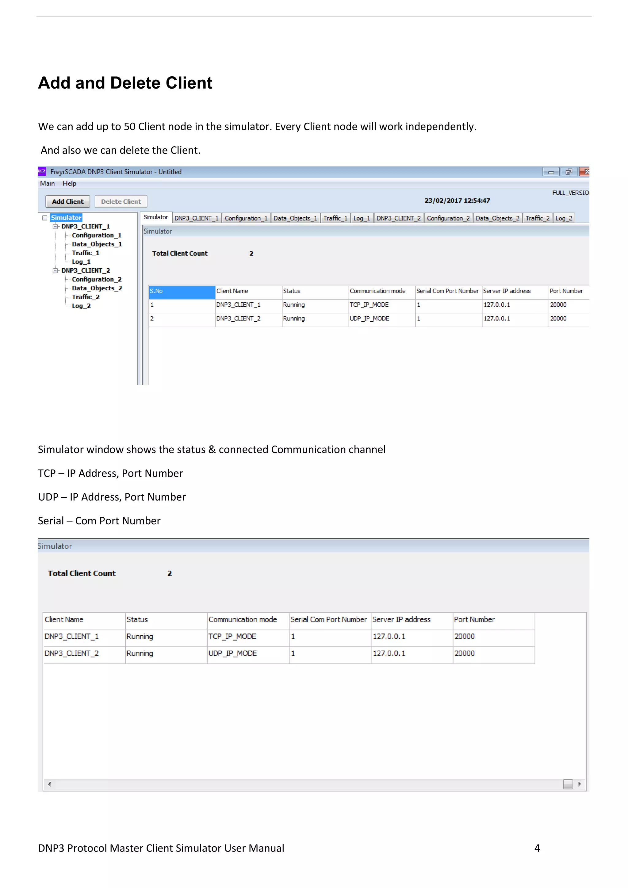This screenshot has height=888, width=628.
Task: Select Data_Objects_1 tree item
Action: [97, 244]
